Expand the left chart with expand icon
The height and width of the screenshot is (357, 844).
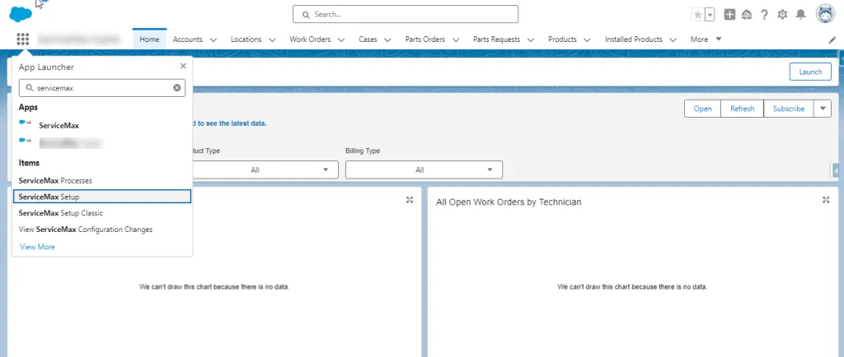(x=410, y=200)
